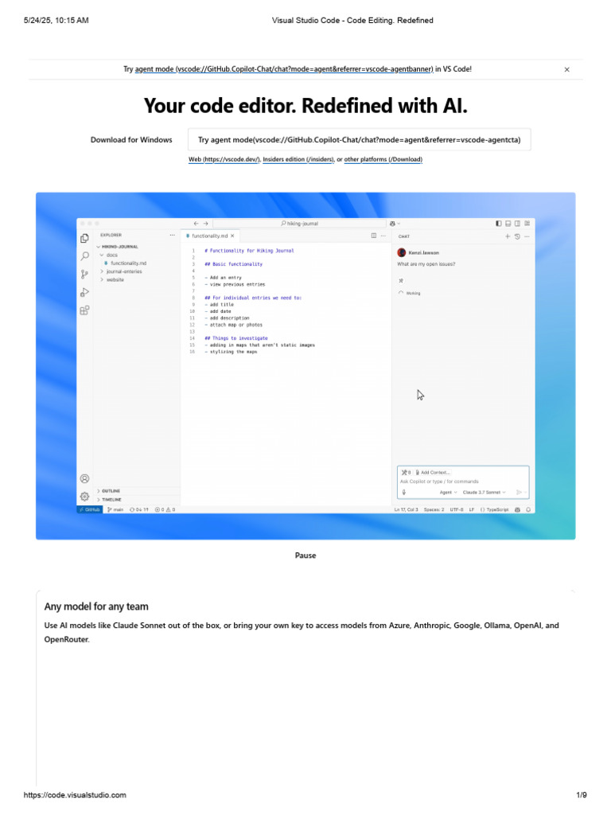Click the 'What are my open issues?' chat message
611x815 pixels.
[x=426, y=264]
